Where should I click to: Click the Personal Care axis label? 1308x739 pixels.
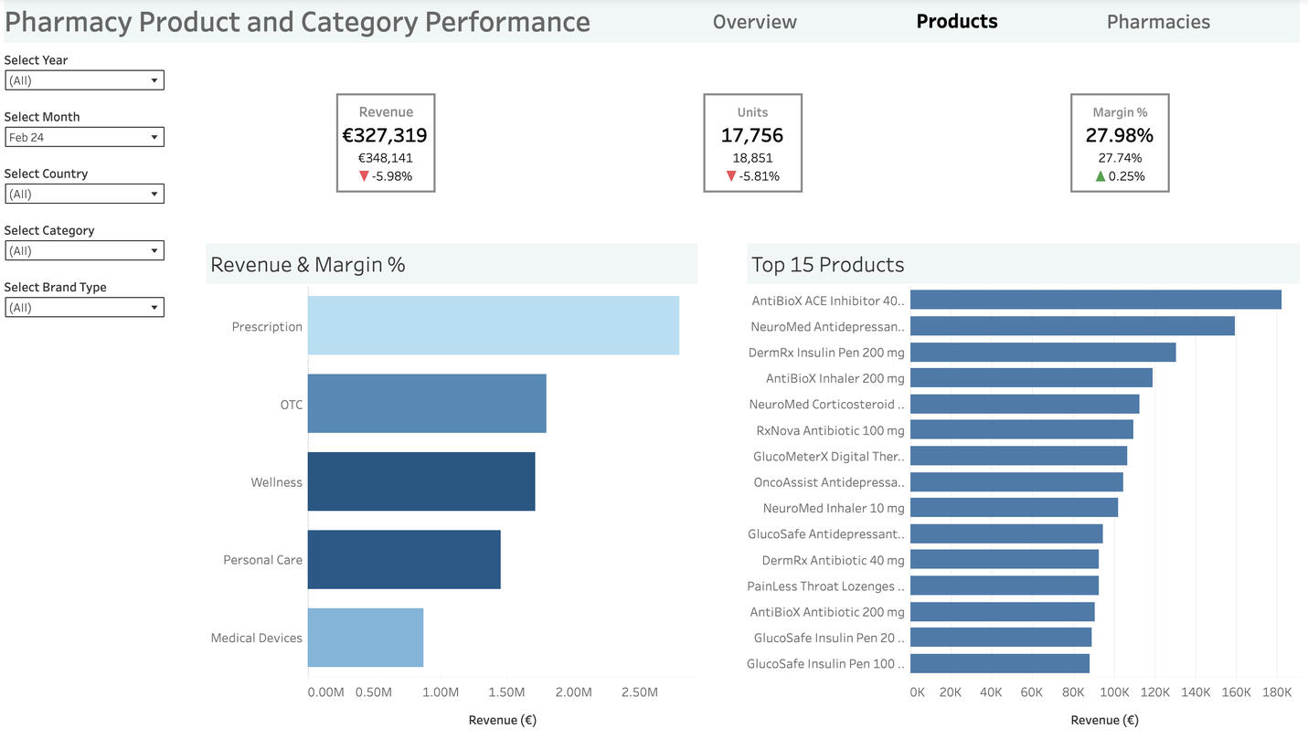263,559
